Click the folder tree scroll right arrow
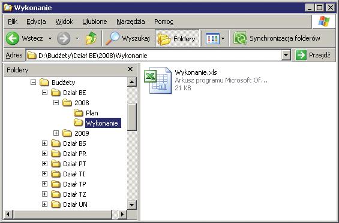Viewport: 339px width, 223px height. [122, 214]
